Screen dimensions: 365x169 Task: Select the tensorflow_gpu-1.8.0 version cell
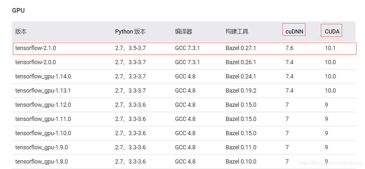point(42,162)
